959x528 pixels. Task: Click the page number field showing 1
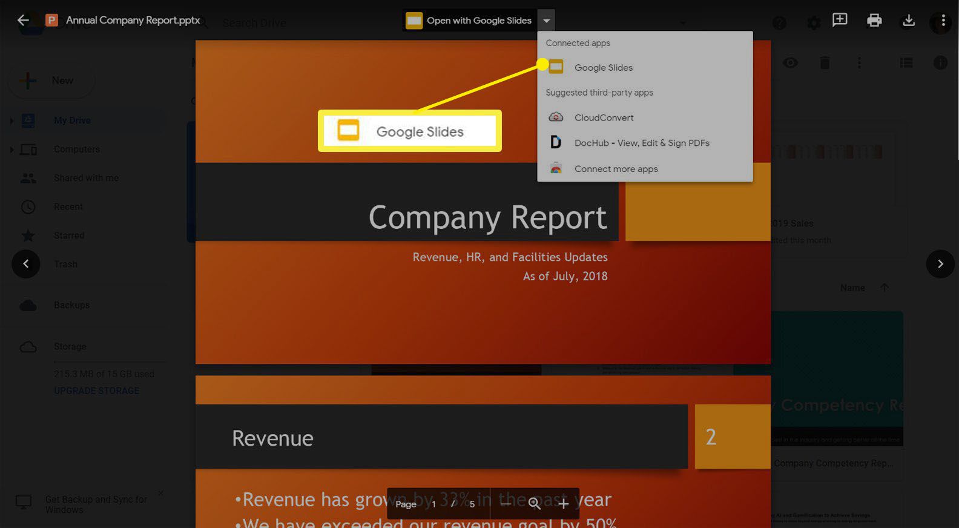click(433, 504)
